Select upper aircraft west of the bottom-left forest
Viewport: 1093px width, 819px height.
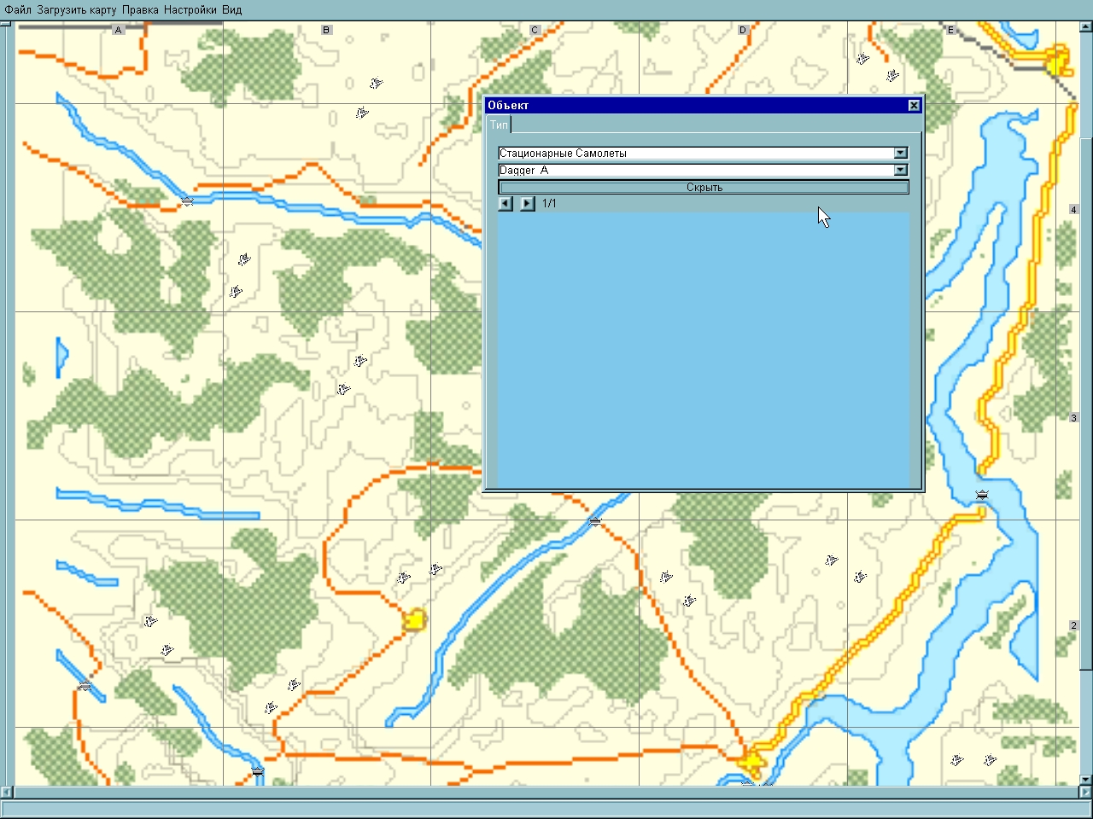click(x=151, y=620)
